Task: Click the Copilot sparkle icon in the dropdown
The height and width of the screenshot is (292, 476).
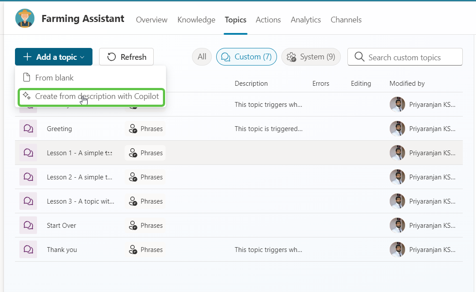Action: coord(26,96)
